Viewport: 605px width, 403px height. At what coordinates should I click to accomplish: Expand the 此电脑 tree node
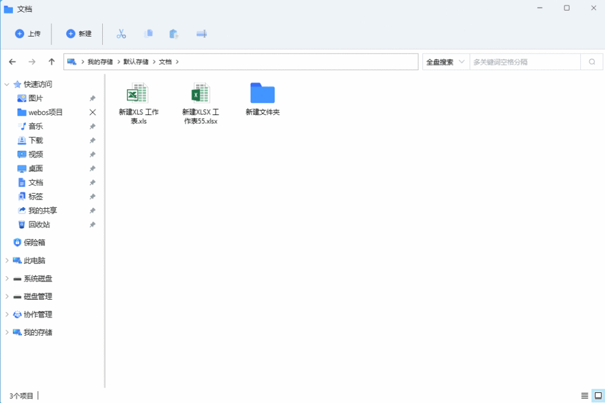(7, 261)
